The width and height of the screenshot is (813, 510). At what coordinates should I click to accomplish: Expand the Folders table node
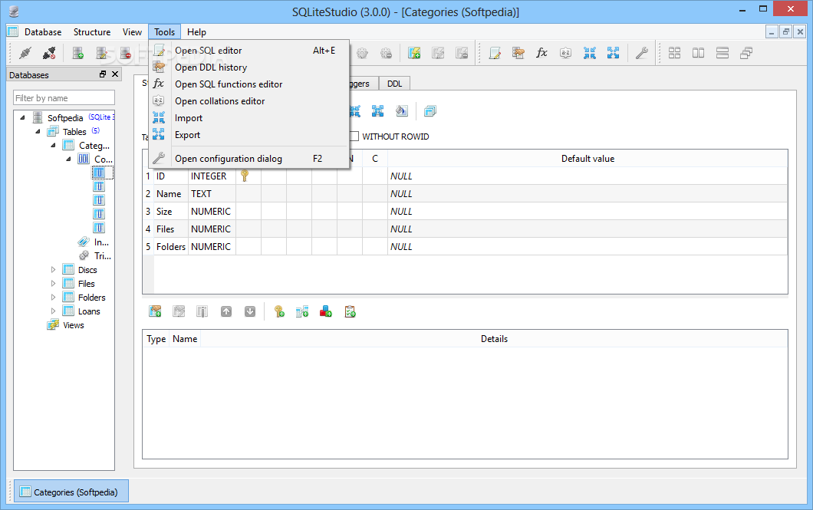tap(53, 298)
